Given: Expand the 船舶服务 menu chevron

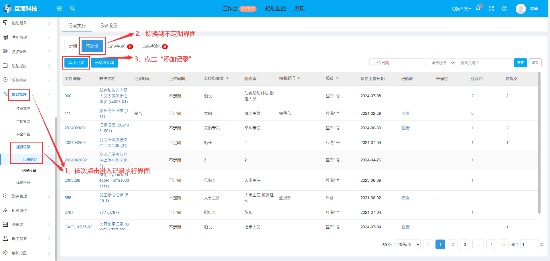Looking at the screenshot, I should [x=49, y=23].
